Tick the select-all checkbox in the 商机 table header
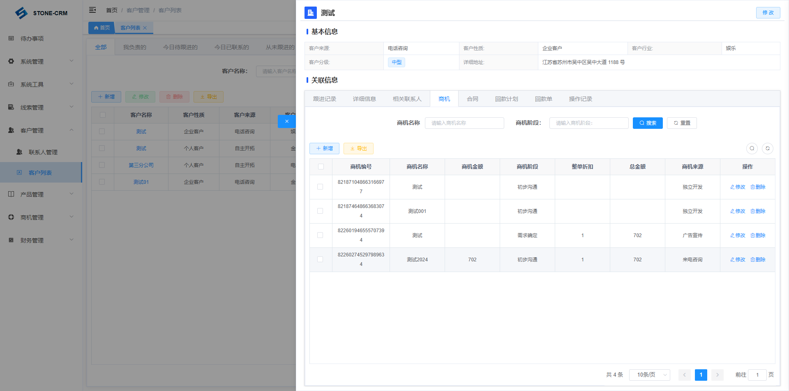789x391 pixels. click(321, 167)
